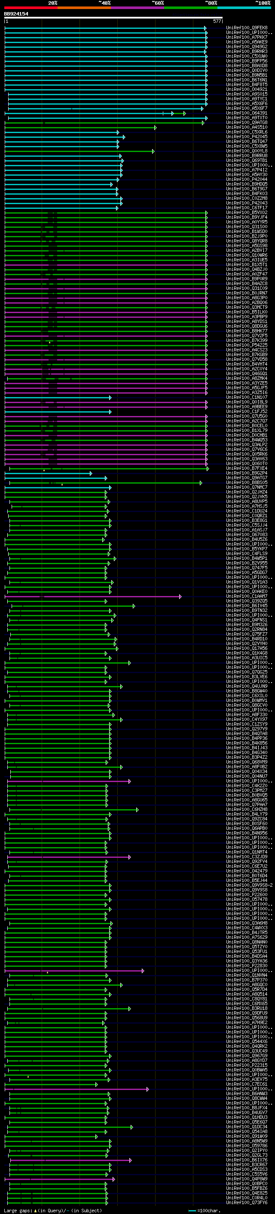The width and height of the screenshot is (275, 1214).
Task: Select hit label UniRef100_Q4P8W9
Action: [x=247, y=1179]
